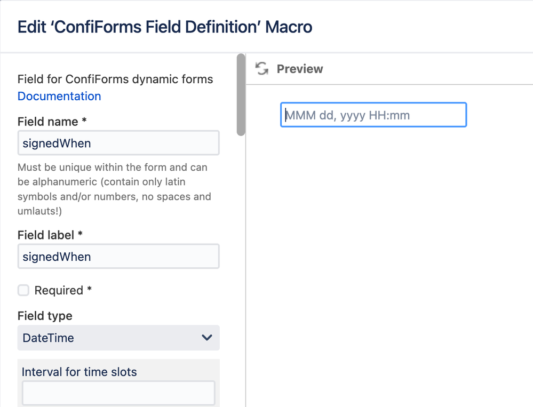The width and height of the screenshot is (533, 407).
Task: Click the Edit 'ConfiForms Field Definition' Macro title
Action: pos(165,27)
